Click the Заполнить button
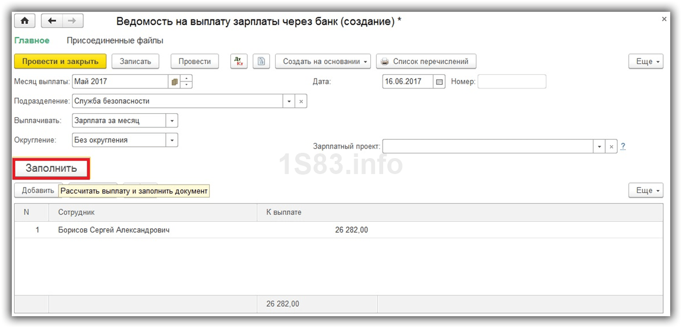Screen dimensions: 682x328 point(51,169)
